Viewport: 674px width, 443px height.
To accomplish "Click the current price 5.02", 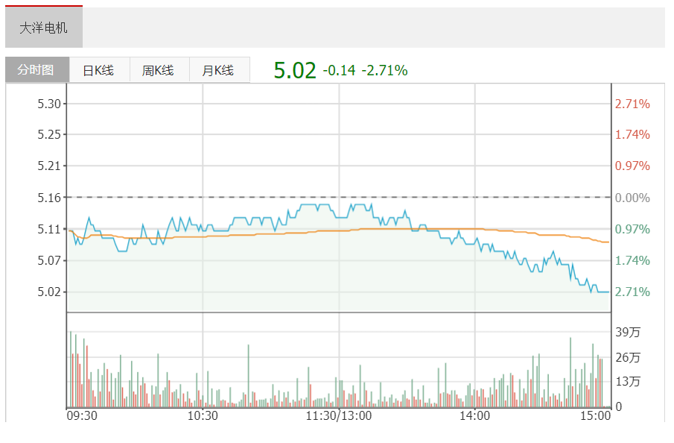I will [295, 70].
